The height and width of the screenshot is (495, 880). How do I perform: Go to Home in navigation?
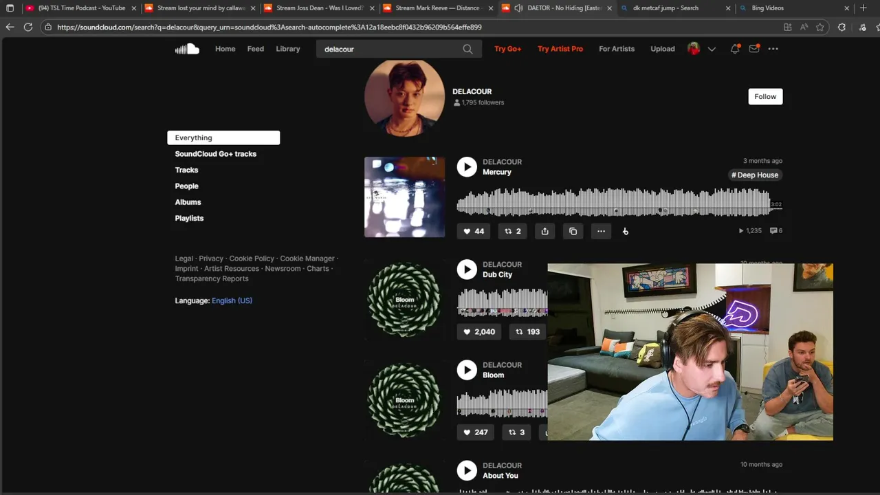pyautogui.click(x=225, y=49)
